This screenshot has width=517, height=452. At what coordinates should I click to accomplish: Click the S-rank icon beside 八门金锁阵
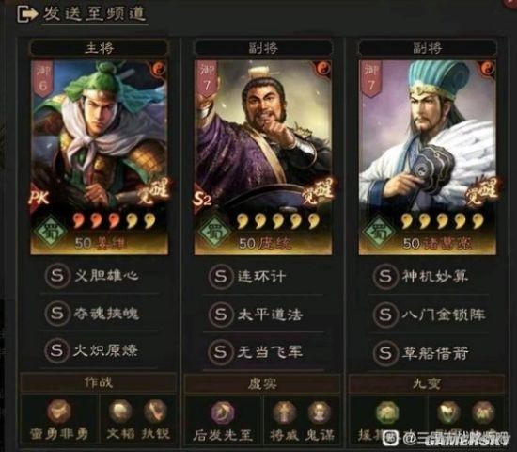click(x=385, y=315)
